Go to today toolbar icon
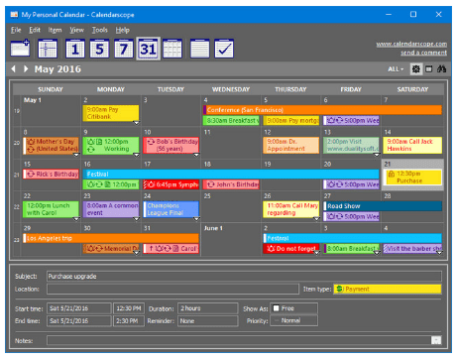The image size is (456, 358). (x=48, y=49)
